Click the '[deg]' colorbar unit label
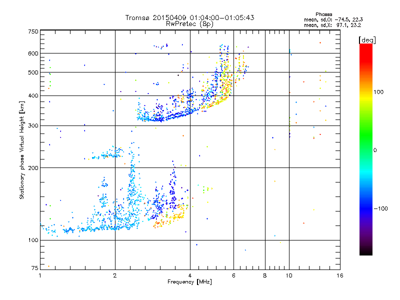The width and height of the screenshot is (400, 300). 367,40
